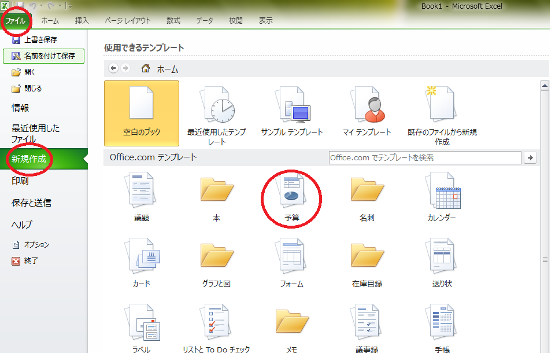This screenshot has height=353, width=555.
Task: Click the ホーム house icon
Action: click(x=146, y=68)
